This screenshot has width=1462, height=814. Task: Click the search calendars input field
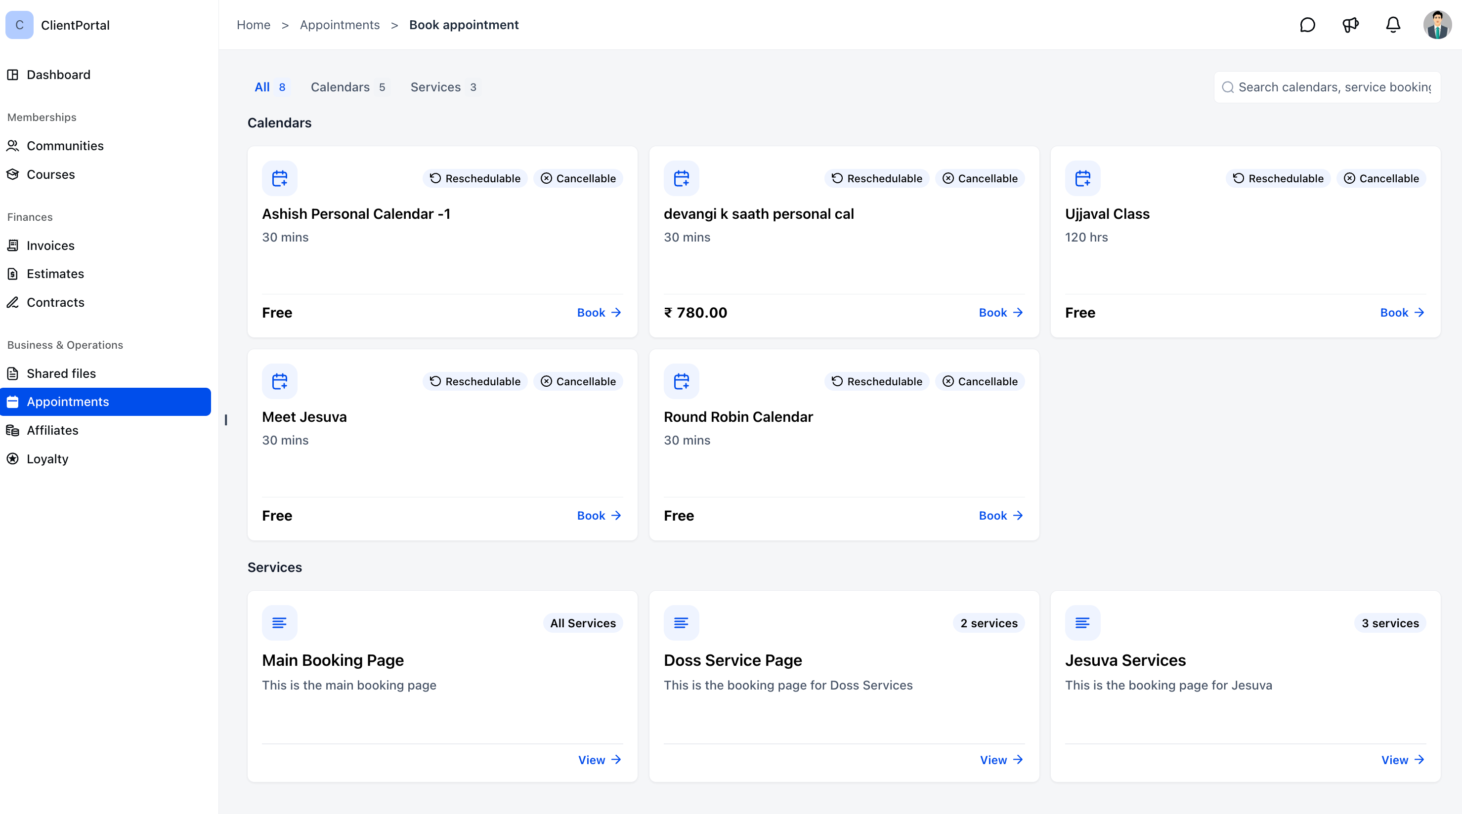tap(1327, 87)
